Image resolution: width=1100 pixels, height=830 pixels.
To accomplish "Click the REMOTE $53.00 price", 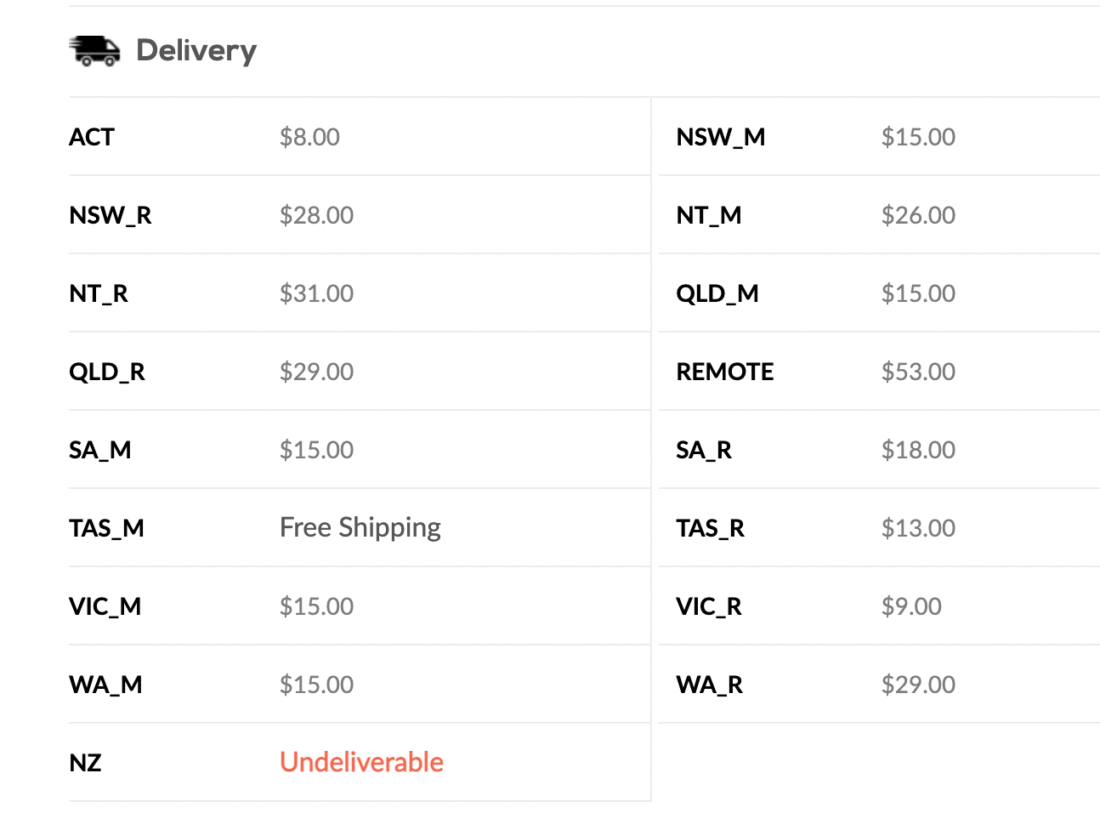I will (918, 372).
